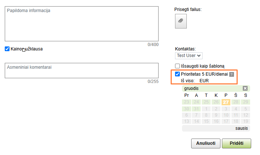Click the Papildoma informacija text area

(82, 24)
